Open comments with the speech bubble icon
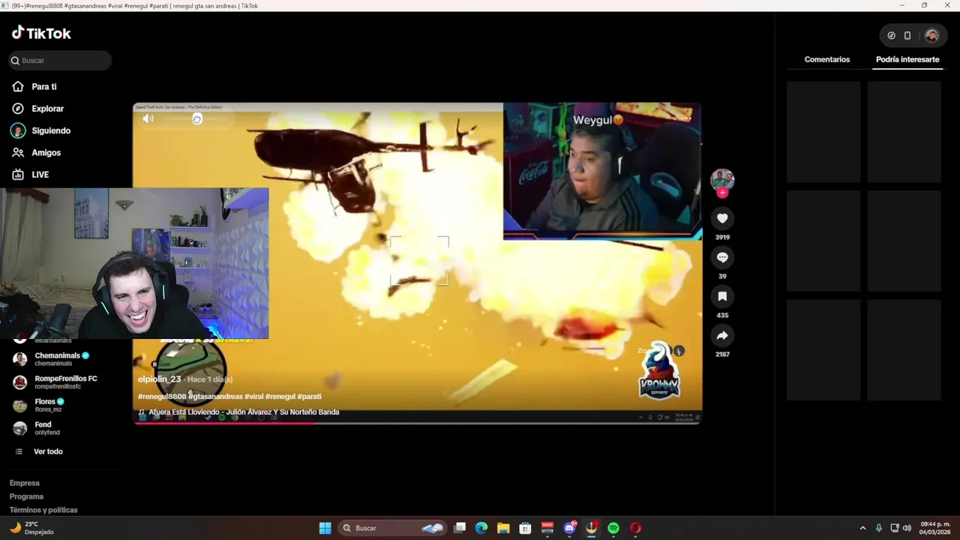The height and width of the screenshot is (540, 960). coord(722,257)
